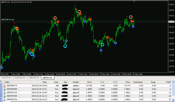Click the profit value 31 cell
The image size is (175, 102).
170,99
